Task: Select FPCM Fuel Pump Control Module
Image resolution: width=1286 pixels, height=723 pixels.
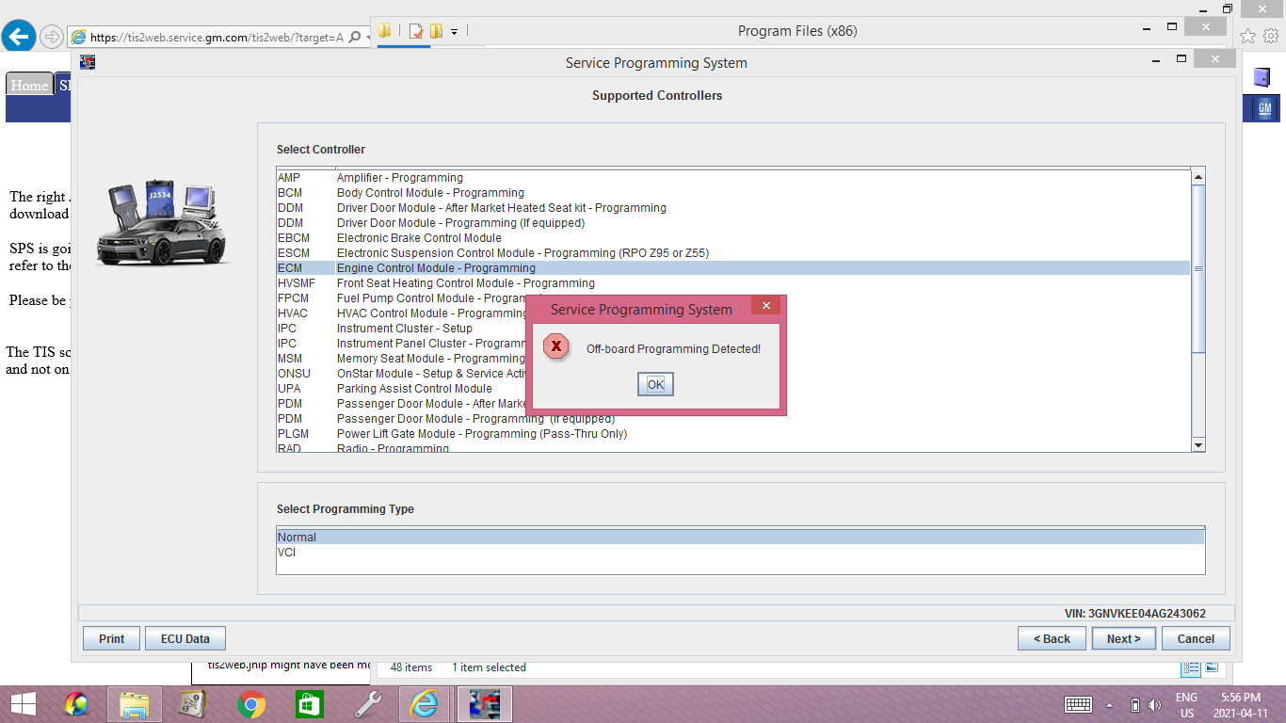Action: [x=733, y=298]
